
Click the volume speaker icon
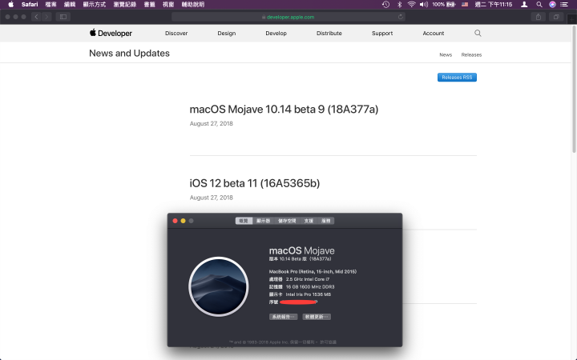click(424, 5)
